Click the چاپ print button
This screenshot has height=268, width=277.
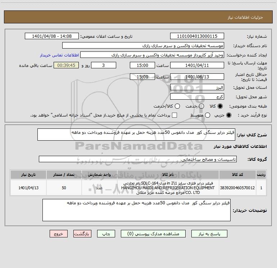[106, 234]
